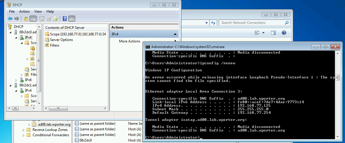Expand the Filters node under 08r2dc0
The height and width of the screenshot is (143, 345).
(22, 75)
